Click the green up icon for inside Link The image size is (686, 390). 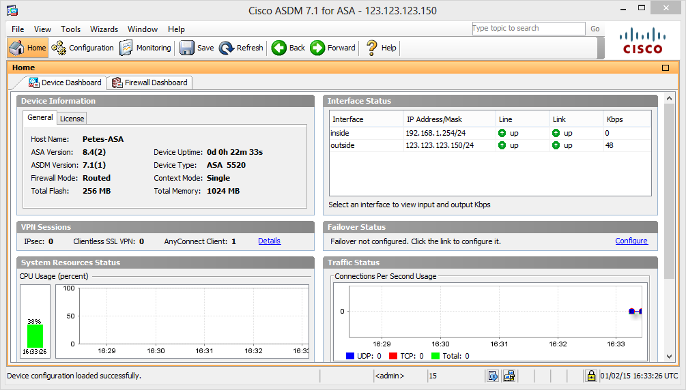coord(556,133)
